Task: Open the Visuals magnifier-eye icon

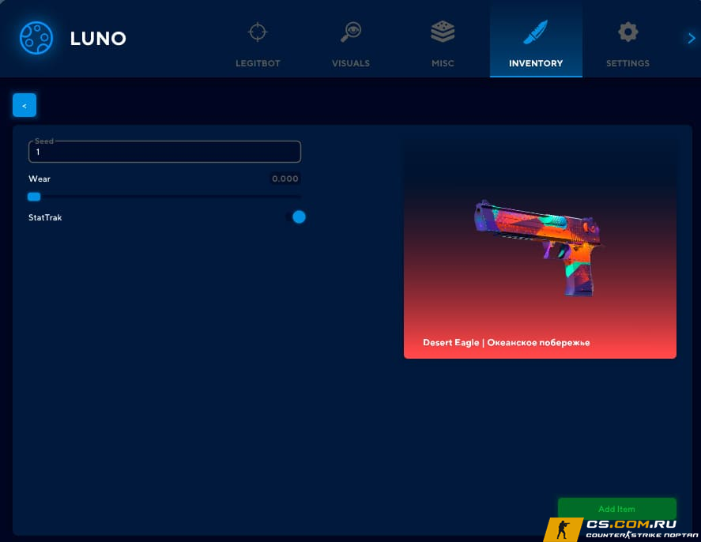Action: click(351, 32)
